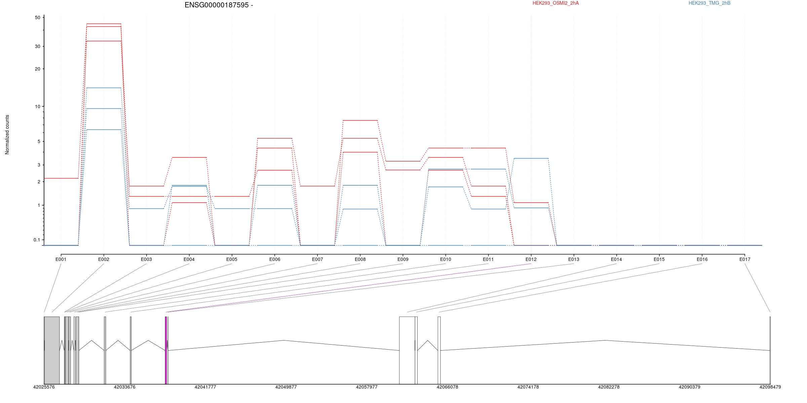Click the red line segment at E001
The height and width of the screenshot is (403, 807).
(x=61, y=178)
